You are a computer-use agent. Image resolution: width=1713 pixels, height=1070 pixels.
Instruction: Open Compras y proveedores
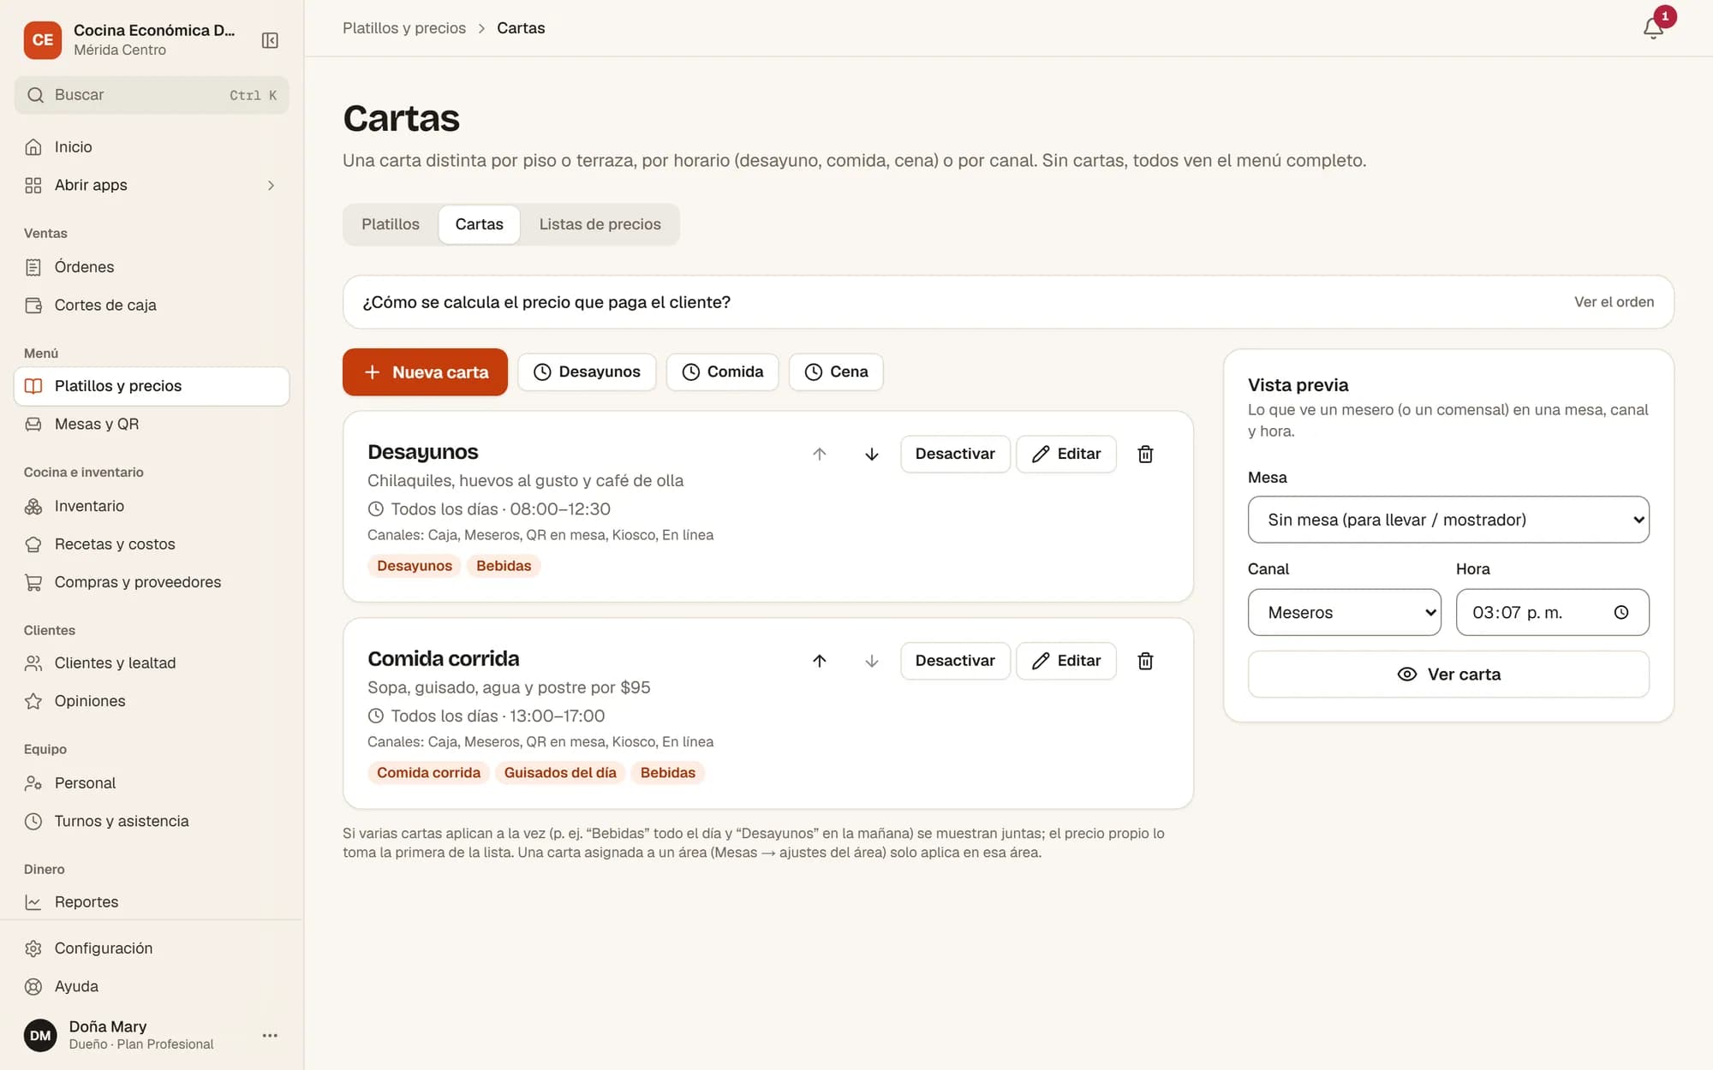pyautogui.click(x=152, y=582)
